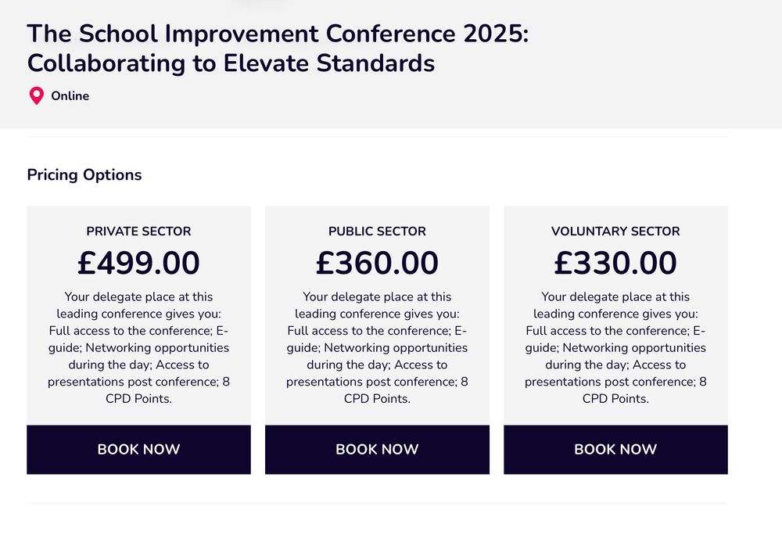Image resolution: width=782 pixels, height=535 pixels.
Task: Click the divider line below the pricing cards
Action: 377,503
